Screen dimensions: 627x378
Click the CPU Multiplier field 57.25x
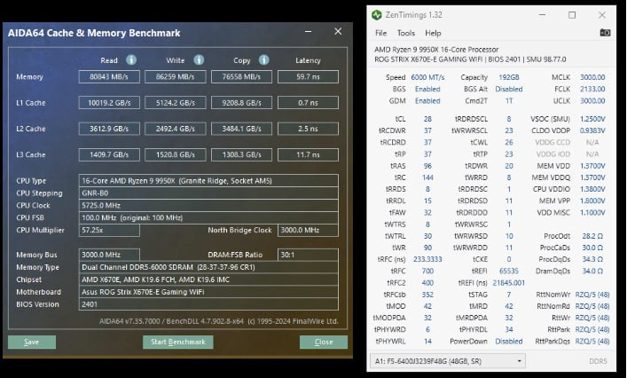109,231
